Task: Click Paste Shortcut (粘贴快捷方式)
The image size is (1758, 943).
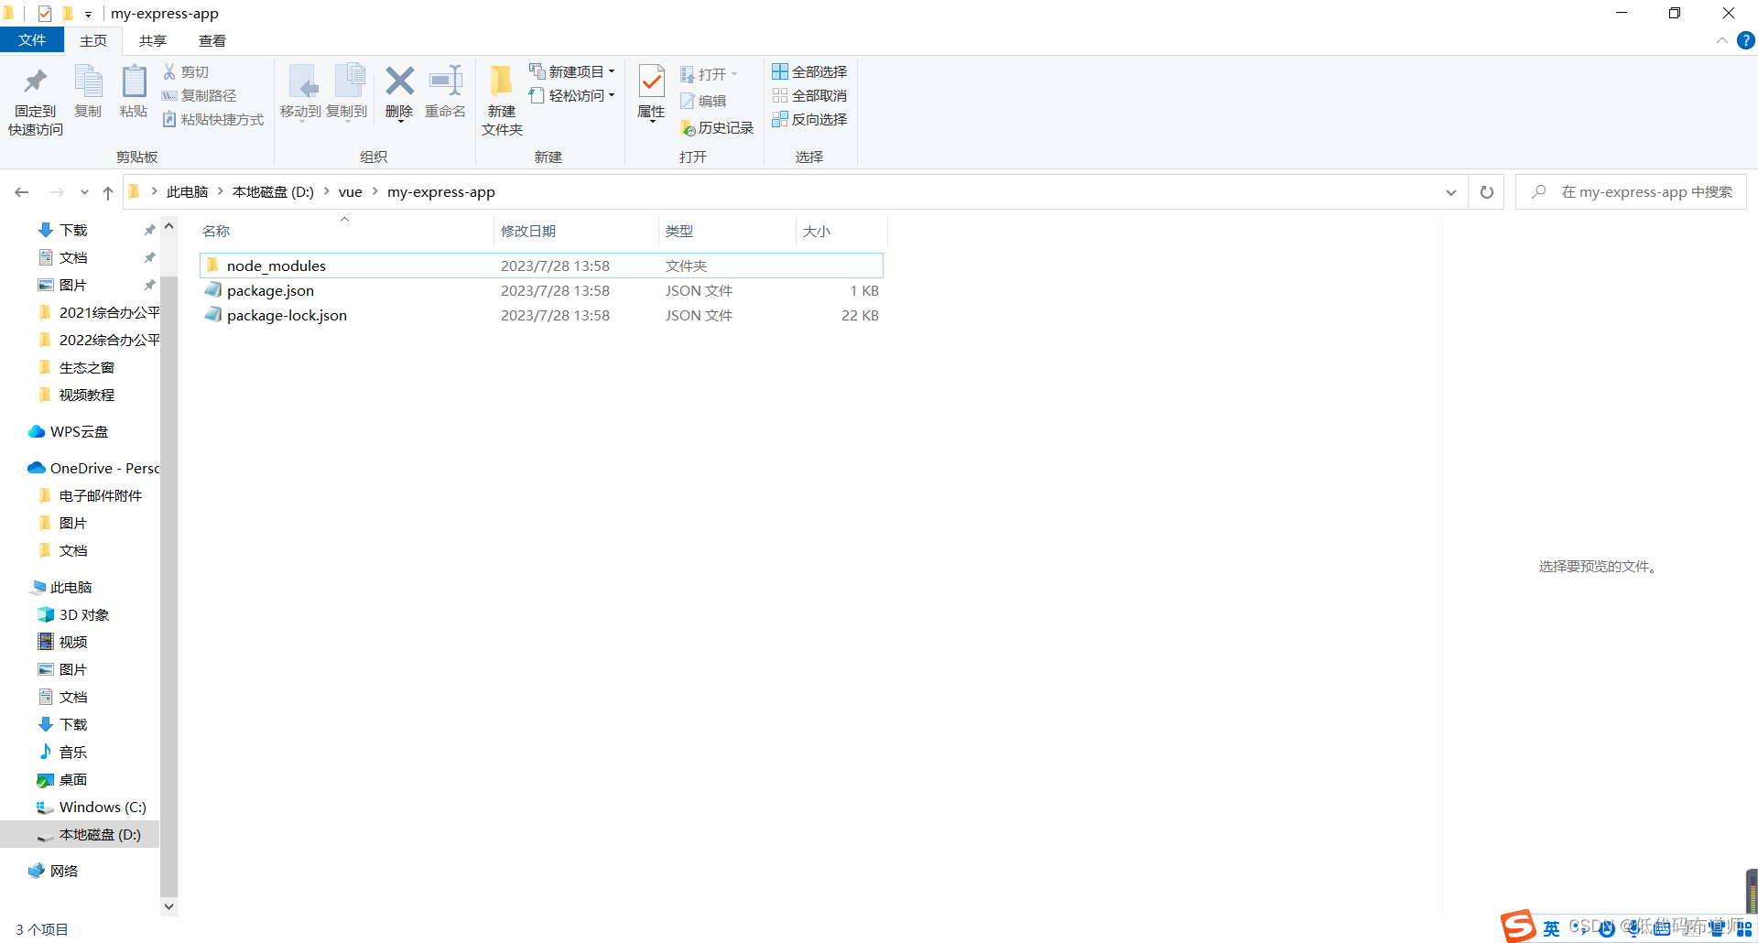Action: [213, 119]
